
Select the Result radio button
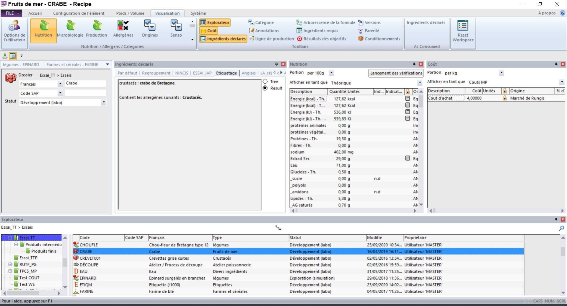[265, 88]
